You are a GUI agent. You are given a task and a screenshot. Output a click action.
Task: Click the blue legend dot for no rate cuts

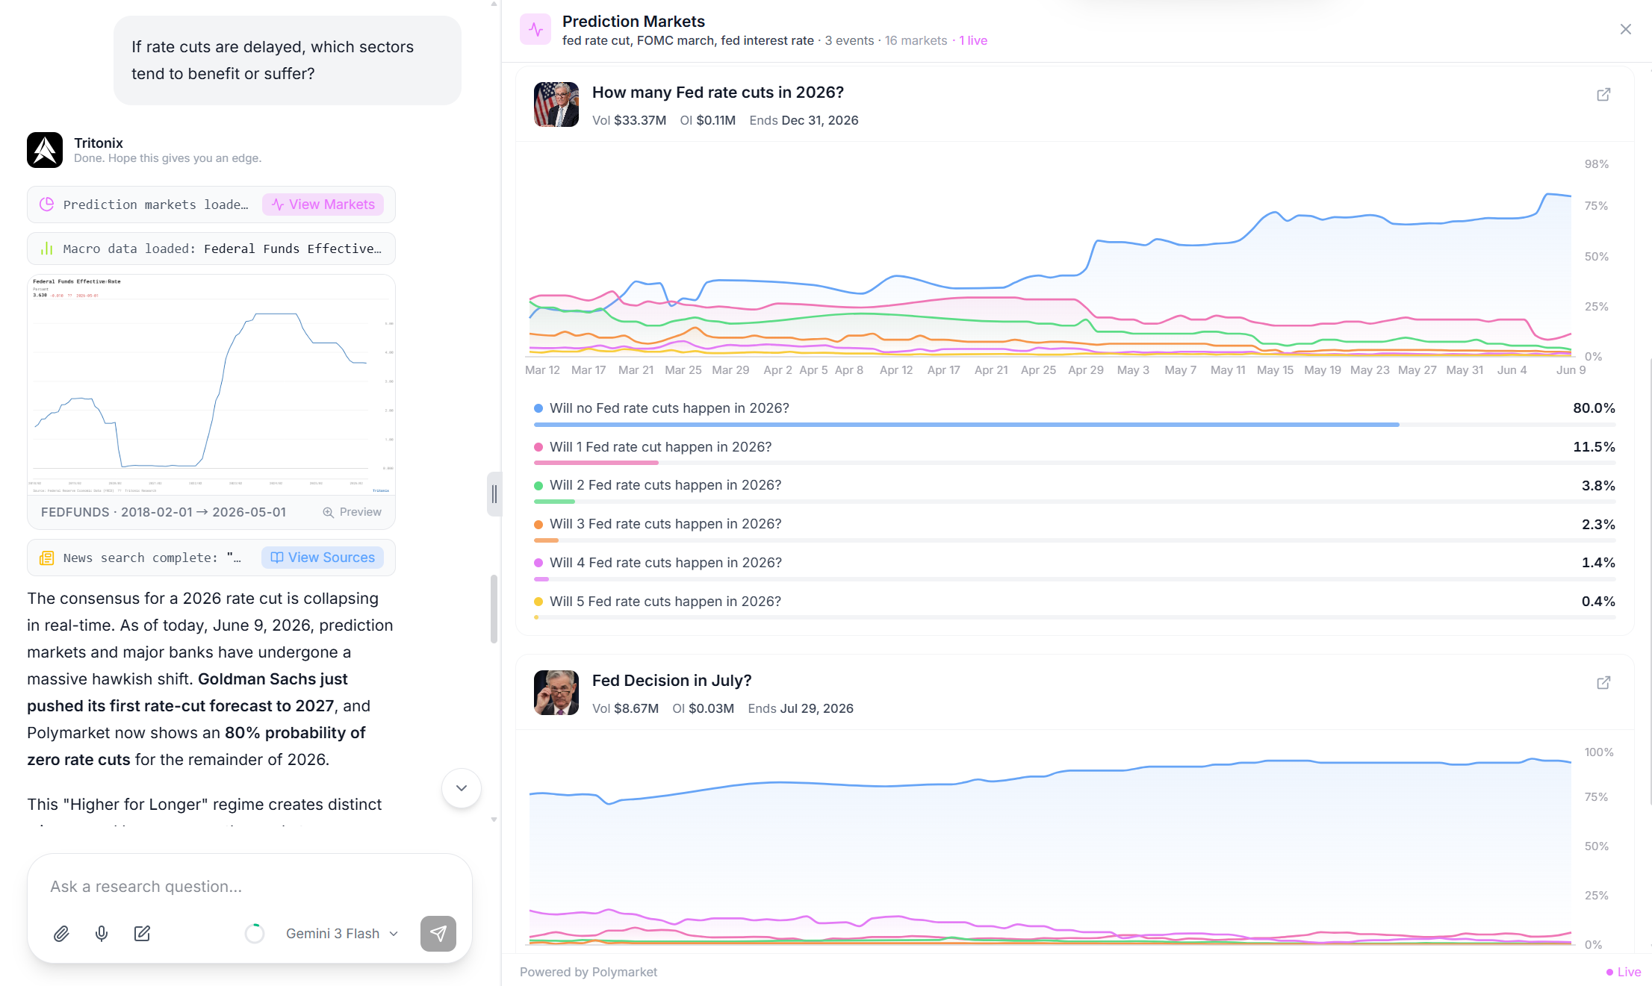(538, 408)
